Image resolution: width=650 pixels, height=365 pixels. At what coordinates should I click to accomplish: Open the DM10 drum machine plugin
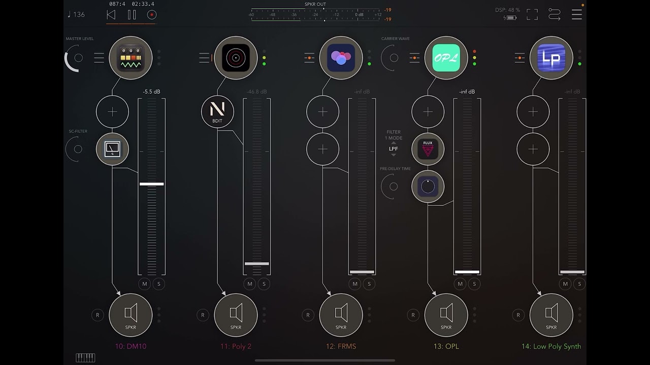point(131,58)
